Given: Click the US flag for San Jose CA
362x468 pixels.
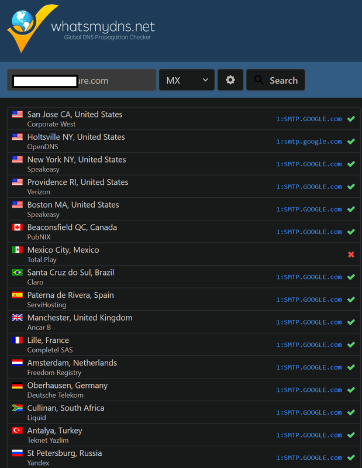Looking at the screenshot, I should click(x=18, y=114).
